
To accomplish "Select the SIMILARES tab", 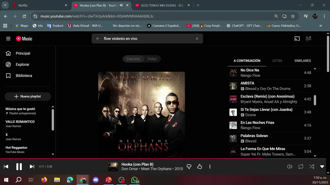I will pyautogui.click(x=303, y=61).
